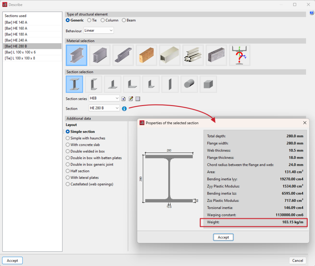This screenshot has width=315, height=266.
Task: Select [Bar] HE 140 A section
Action: click(x=32, y=22)
